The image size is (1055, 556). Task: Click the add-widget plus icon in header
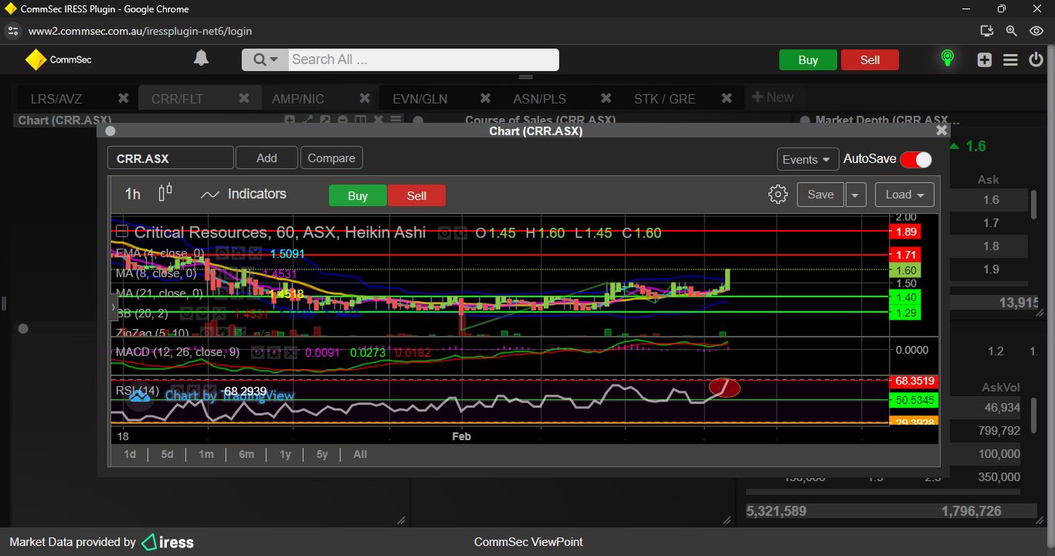click(984, 59)
